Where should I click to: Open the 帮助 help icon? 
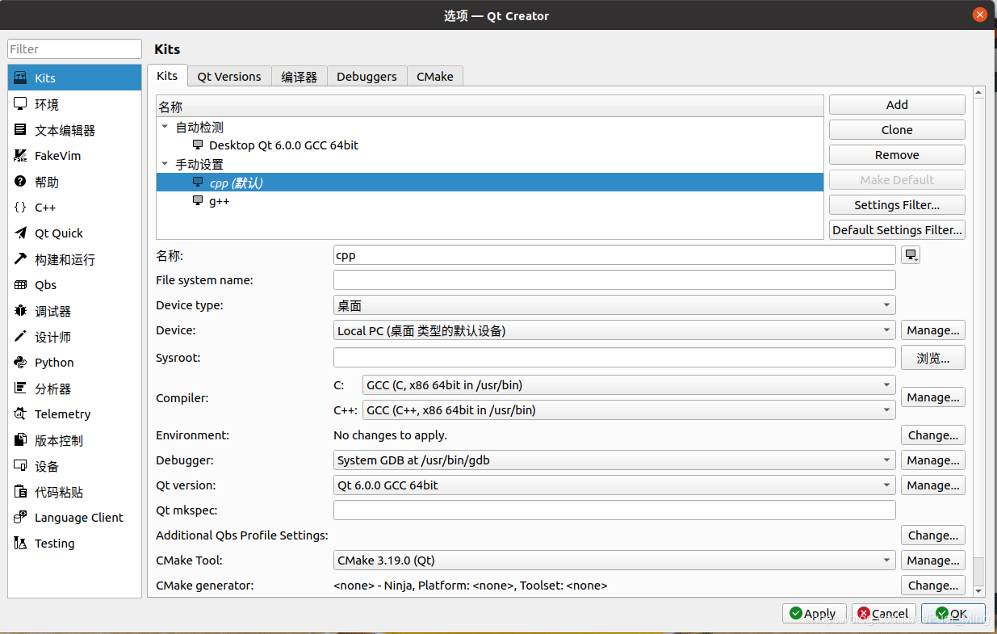pos(20,182)
